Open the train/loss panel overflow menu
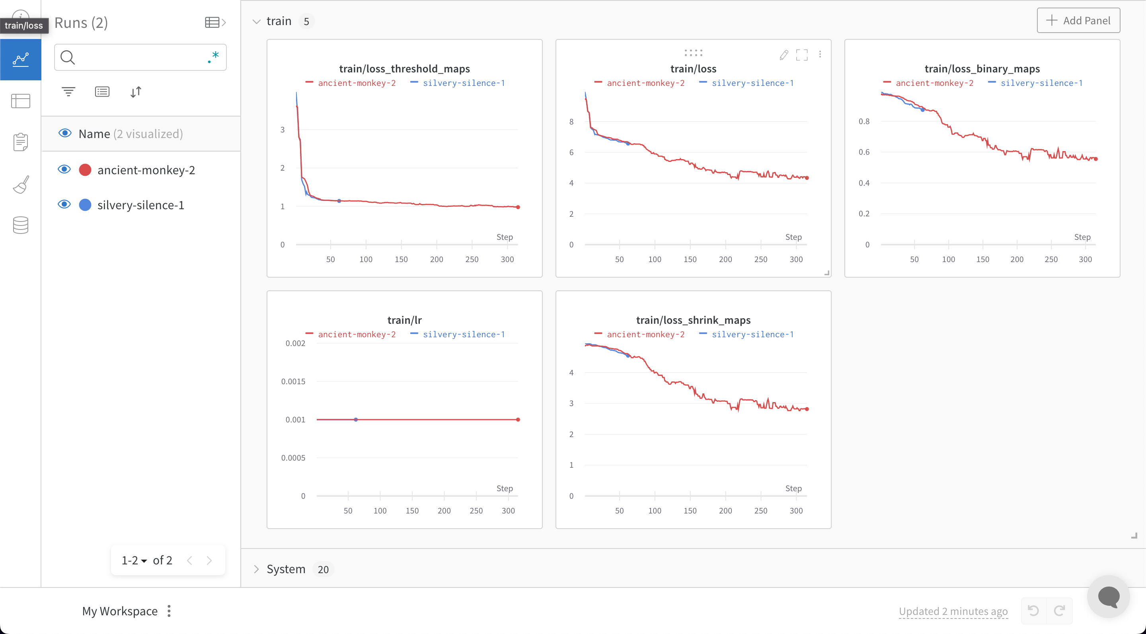Image resolution: width=1146 pixels, height=634 pixels. click(821, 54)
